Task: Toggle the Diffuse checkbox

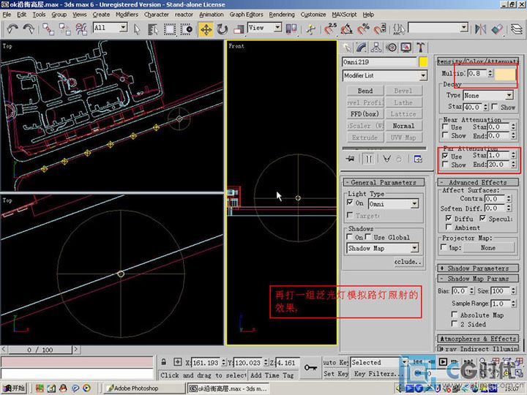Action: (x=449, y=218)
